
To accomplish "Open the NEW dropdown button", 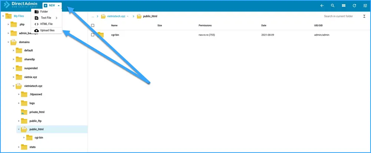I will (x=52, y=6).
